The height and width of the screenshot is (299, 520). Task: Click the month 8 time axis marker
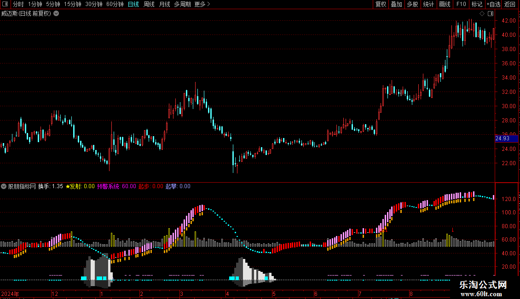coord(411,293)
